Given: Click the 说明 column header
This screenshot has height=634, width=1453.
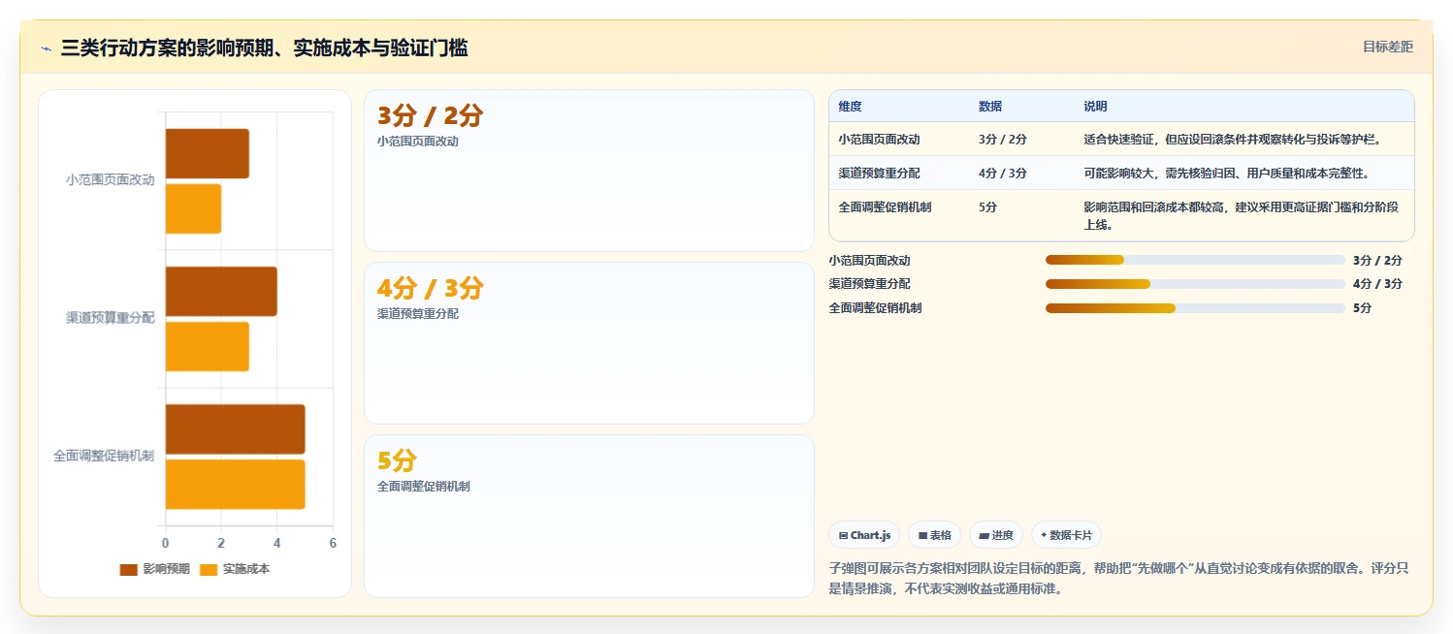Looking at the screenshot, I should click(x=1095, y=107).
